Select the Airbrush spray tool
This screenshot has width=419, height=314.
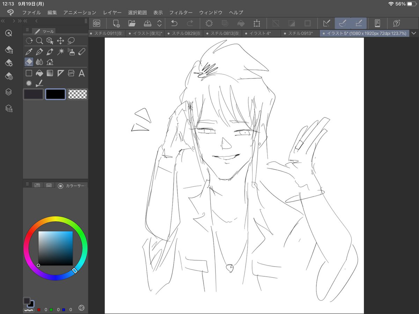tap(71, 52)
